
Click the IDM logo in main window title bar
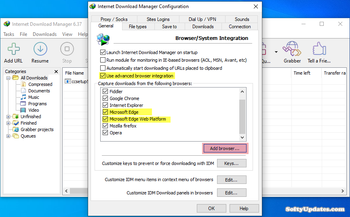(7, 24)
